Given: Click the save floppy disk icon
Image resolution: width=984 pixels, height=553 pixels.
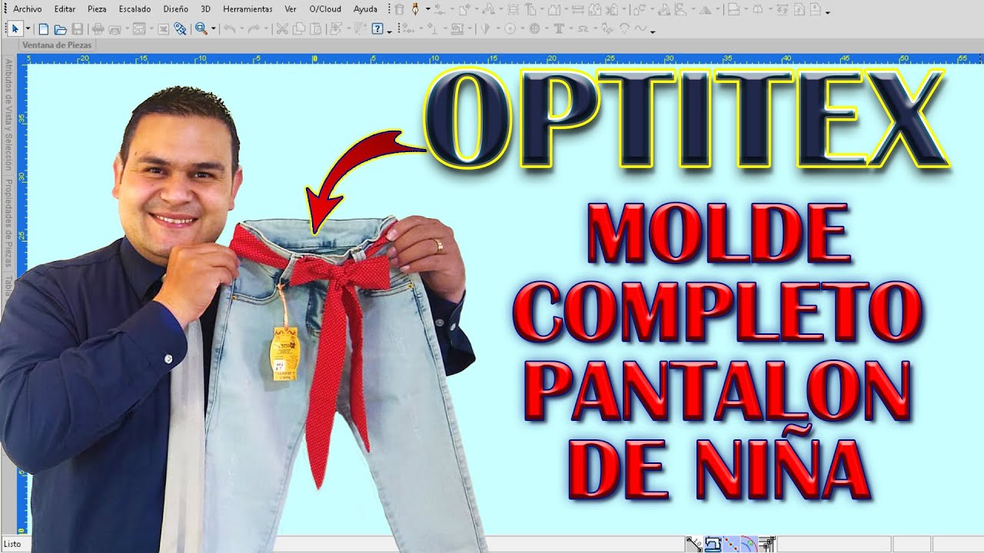Looking at the screenshot, I should click(x=77, y=28).
